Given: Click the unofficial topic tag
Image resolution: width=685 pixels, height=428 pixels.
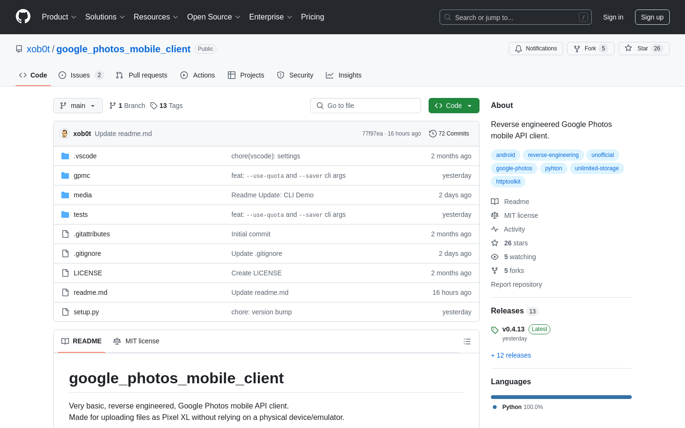Looking at the screenshot, I should point(603,155).
